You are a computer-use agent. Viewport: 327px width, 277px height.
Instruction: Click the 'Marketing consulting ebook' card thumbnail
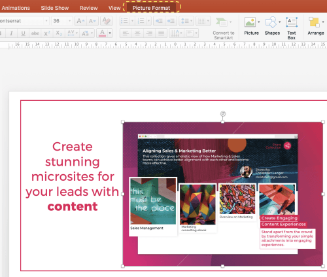198,204
